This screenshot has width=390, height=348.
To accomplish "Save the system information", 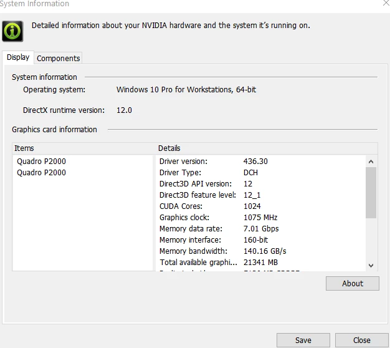I will pos(303,340).
